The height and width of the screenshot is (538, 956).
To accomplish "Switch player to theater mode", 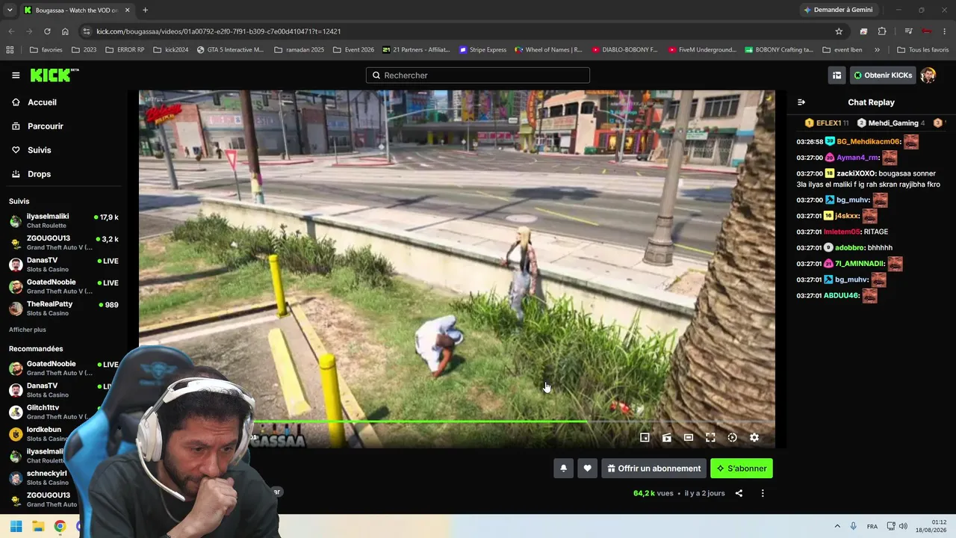I will coord(689,438).
